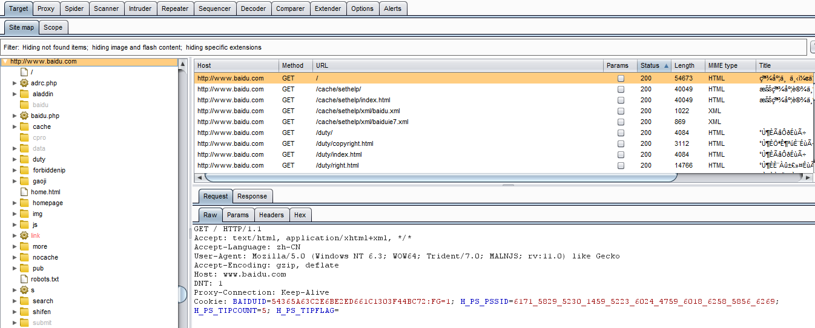This screenshot has width=815, height=328.
Task: Select the baidu.php gear icon
Action: point(24,116)
